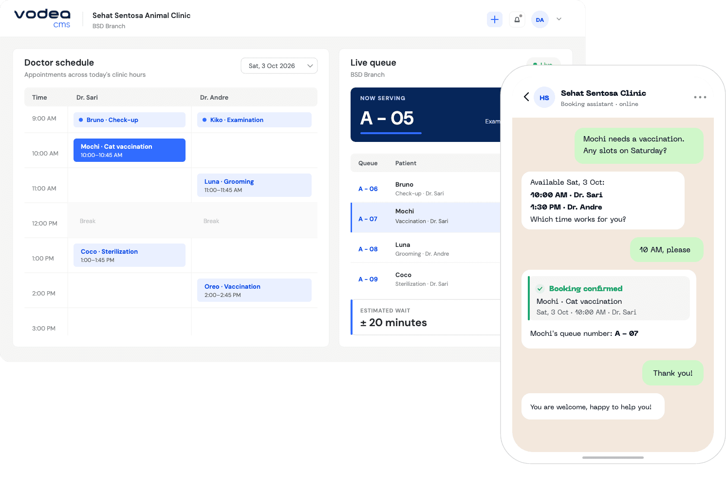Click the 'Thank you!' message bubble

(x=673, y=373)
